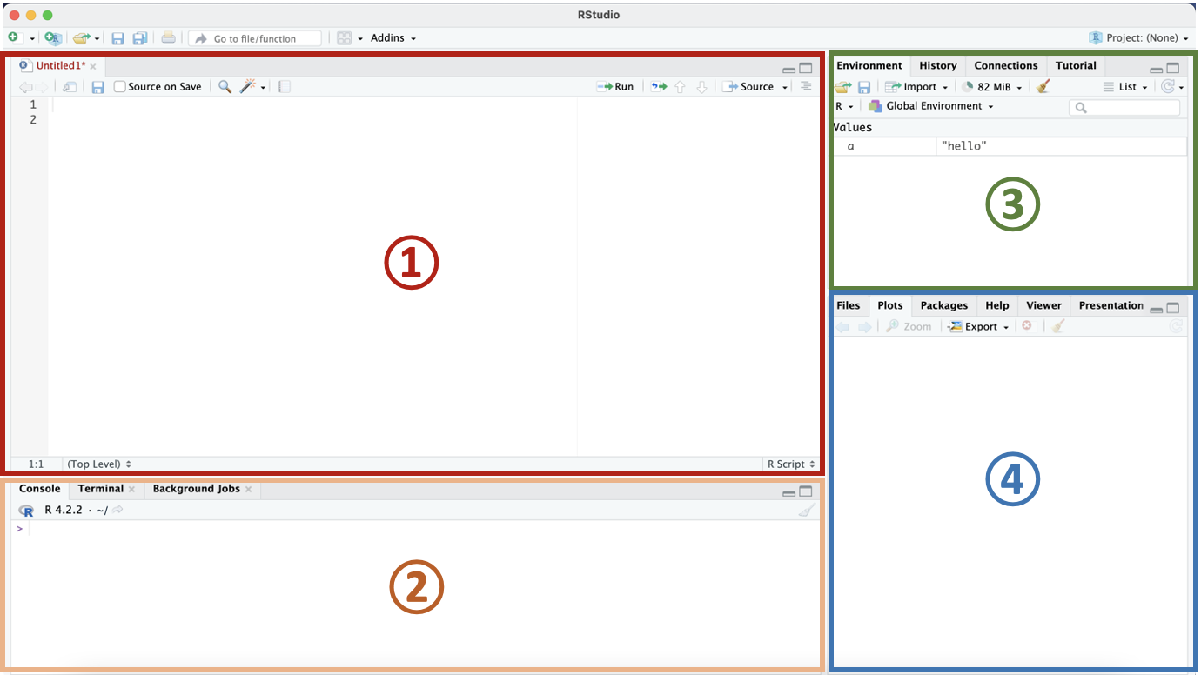Open the New File dropdown arrow
Viewport: 1201px width, 675px height.
click(31, 39)
